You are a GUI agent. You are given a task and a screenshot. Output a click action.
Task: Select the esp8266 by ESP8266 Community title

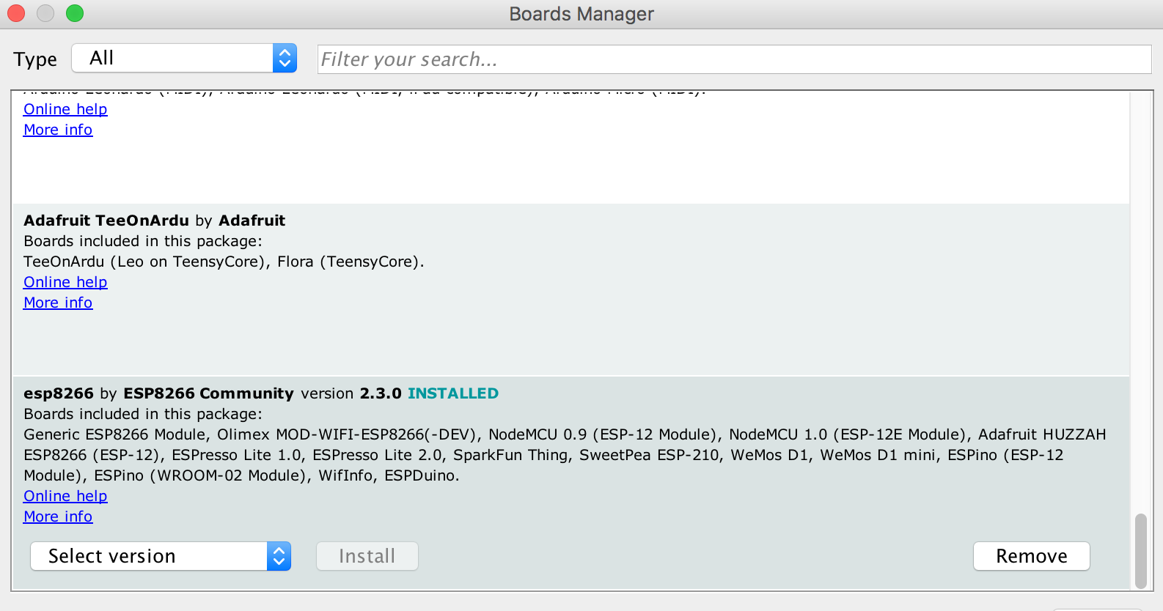(158, 393)
